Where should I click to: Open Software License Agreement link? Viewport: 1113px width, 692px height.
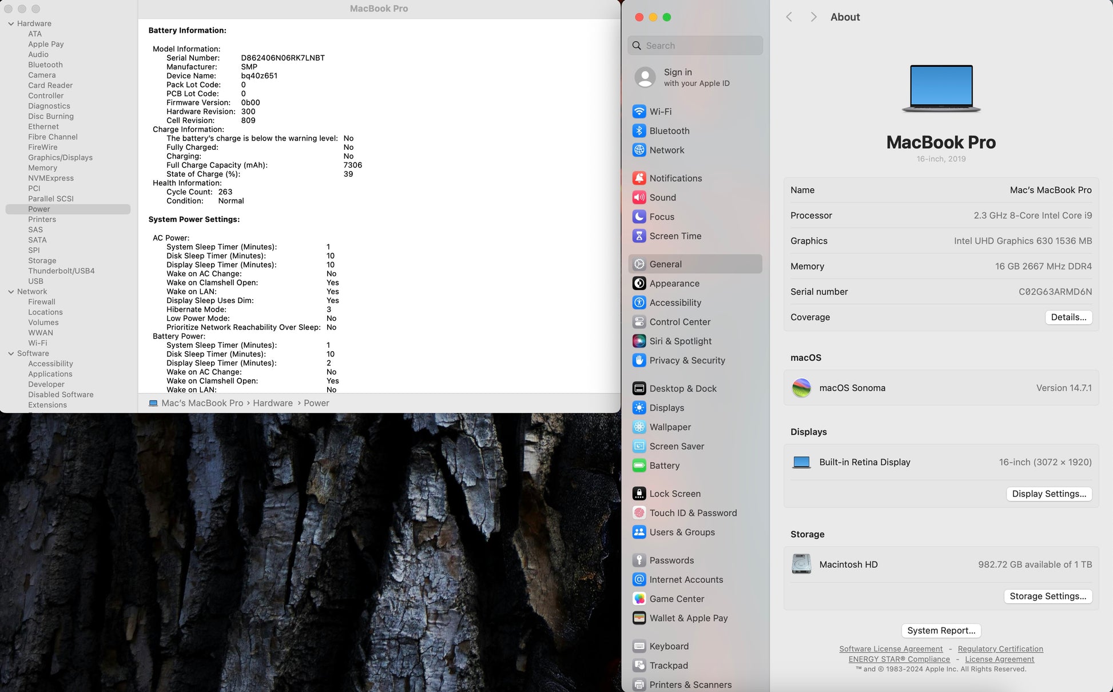pos(891,649)
